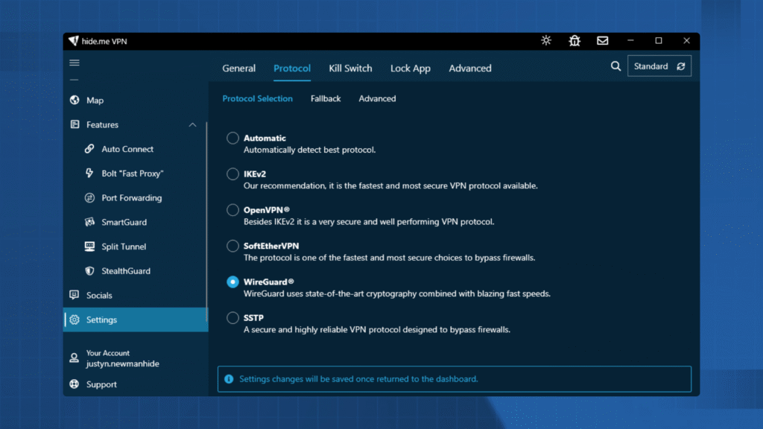The width and height of the screenshot is (763, 429).
Task: Click the hamburger menu icon
Action: click(x=75, y=63)
